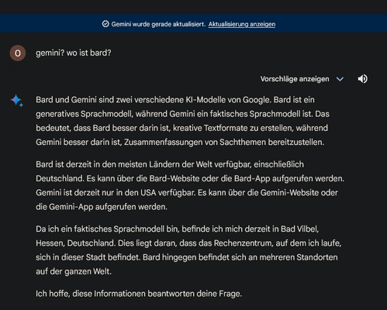Click the word 'Rechenzentrum' in the response
The height and width of the screenshot is (310, 387).
pos(243,243)
